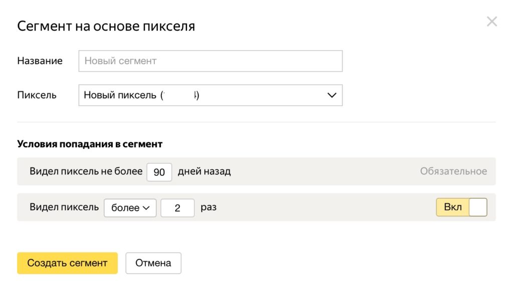Click the small arrow inside "более" dropdown
This screenshot has height=290, width=513.
pos(146,208)
